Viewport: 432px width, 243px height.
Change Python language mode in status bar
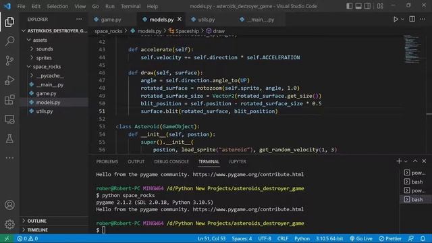(x=302, y=238)
